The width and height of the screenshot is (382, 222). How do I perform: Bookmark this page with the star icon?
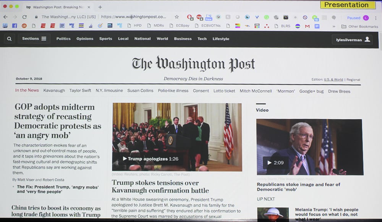tap(177, 17)
